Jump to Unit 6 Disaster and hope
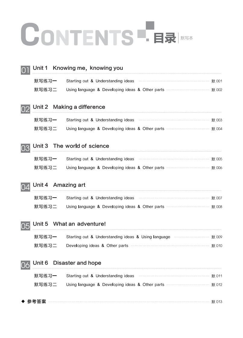 point(67,263)
